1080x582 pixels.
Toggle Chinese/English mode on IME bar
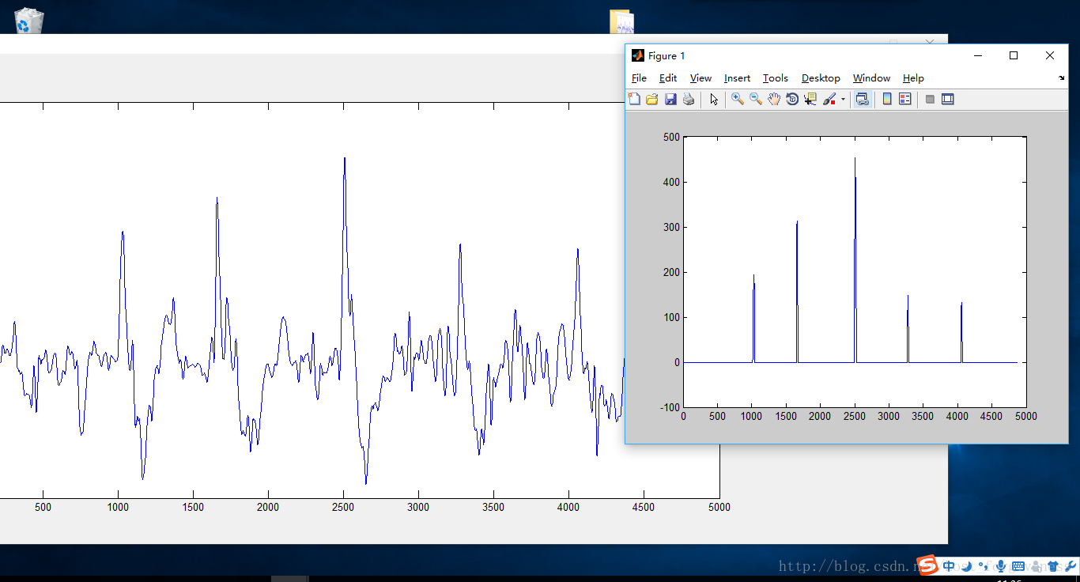tap(949, 566)
